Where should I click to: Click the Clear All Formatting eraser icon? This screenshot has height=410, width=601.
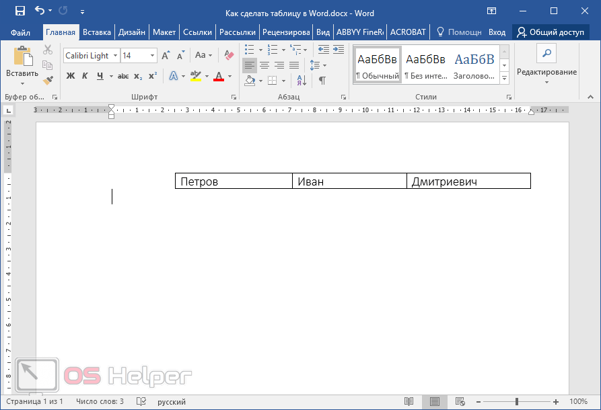tap(228, 55)
